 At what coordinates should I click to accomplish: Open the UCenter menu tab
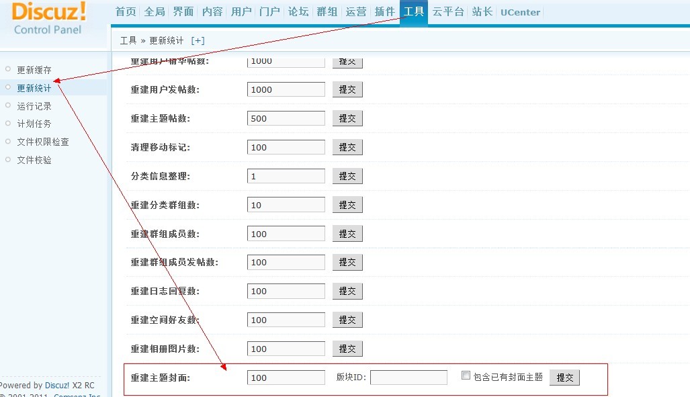(x=520, y=12)
